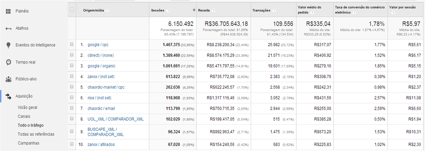The width and height of the screenshot is (425, 151).
Task: Sort by Sessões using the down arrow
Action: 194,10
